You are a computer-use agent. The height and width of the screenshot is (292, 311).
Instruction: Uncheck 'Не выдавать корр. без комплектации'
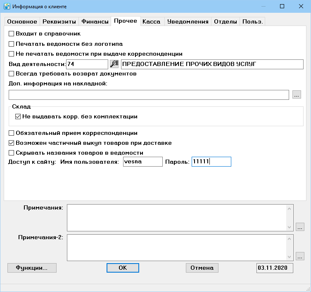click(x=18, y=116)
